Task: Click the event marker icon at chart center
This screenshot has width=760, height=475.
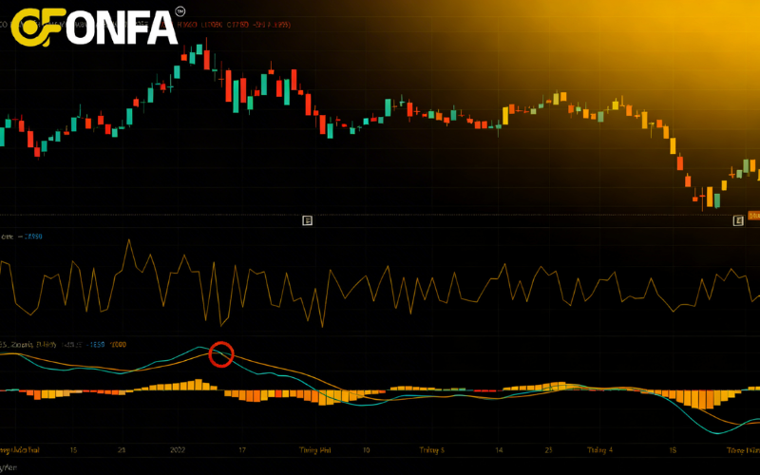Action: 307,220
